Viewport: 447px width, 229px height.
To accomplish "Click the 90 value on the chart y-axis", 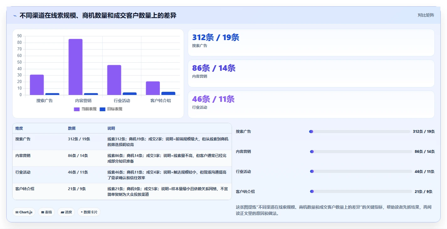I will (x=20, y=36).
